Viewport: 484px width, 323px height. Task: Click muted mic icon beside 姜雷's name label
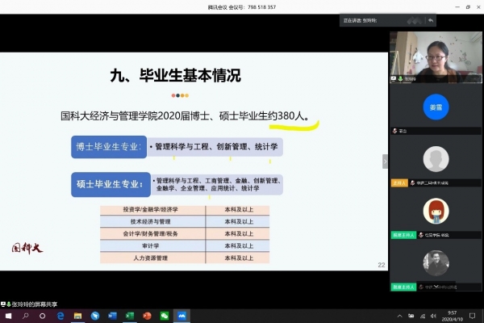coord(394,131)
